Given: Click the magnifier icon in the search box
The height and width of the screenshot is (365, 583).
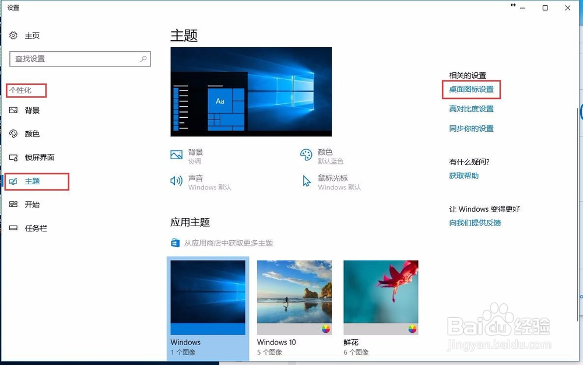Looking at the screenshot, I should point(143,59).
